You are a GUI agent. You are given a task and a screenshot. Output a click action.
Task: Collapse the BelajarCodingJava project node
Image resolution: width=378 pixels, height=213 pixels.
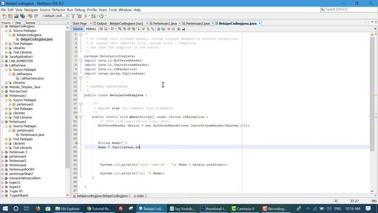(x=2, y=26)
